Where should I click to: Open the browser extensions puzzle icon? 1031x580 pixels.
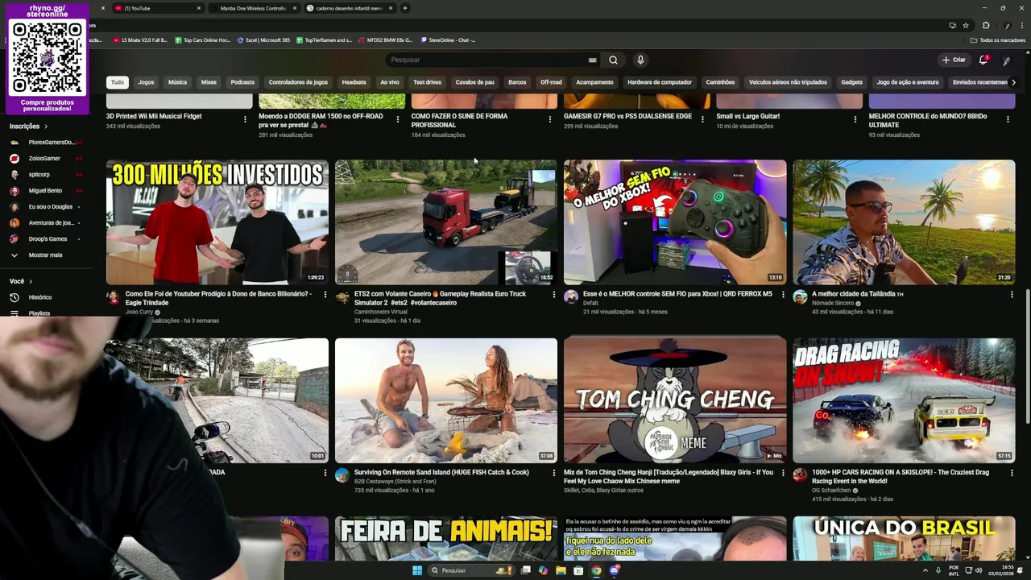pos(986,25)
